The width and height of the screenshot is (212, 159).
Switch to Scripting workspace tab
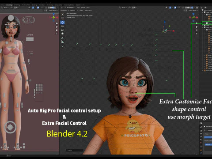(79, 5)
